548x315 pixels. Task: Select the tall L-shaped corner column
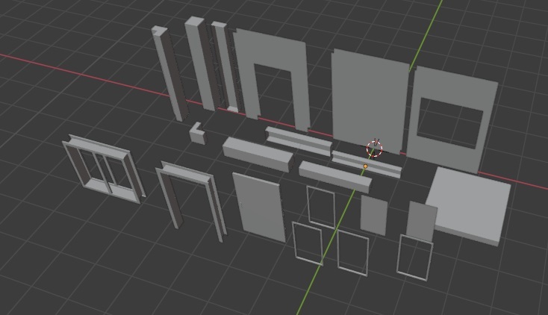tap(170, 73)
